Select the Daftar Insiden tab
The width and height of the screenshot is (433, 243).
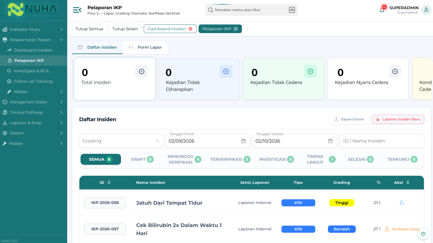[97, 47]
